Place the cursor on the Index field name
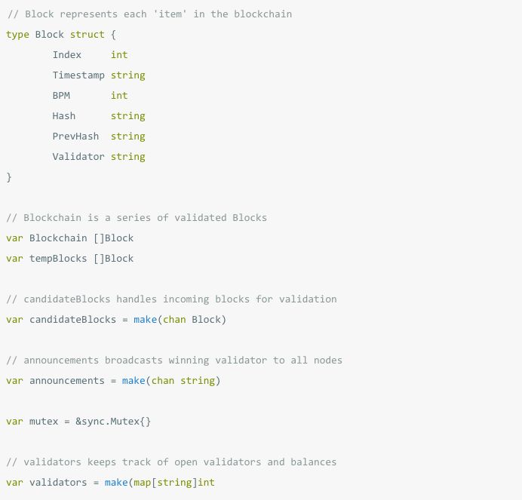 point(67,55)
